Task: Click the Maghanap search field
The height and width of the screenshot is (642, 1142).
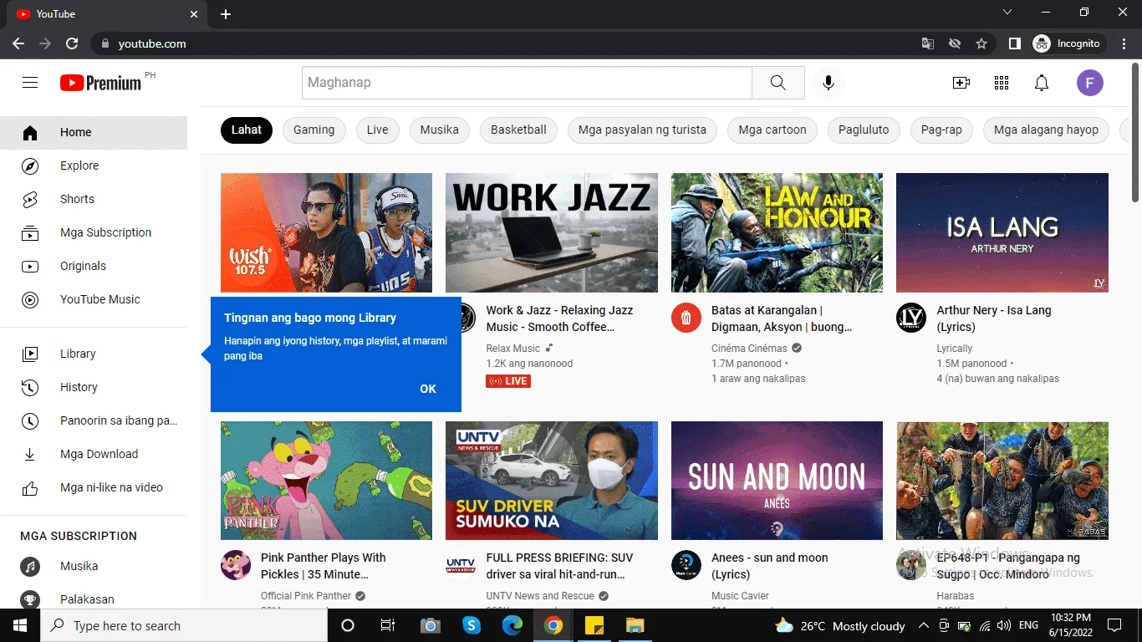Action: (527, 83)
